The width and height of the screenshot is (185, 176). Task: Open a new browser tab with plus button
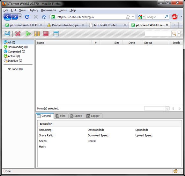click(x=175, y=25)
